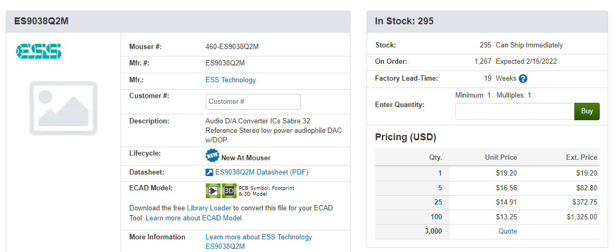
Task: Click the Ext. Price column header
Action: (581, 158)
